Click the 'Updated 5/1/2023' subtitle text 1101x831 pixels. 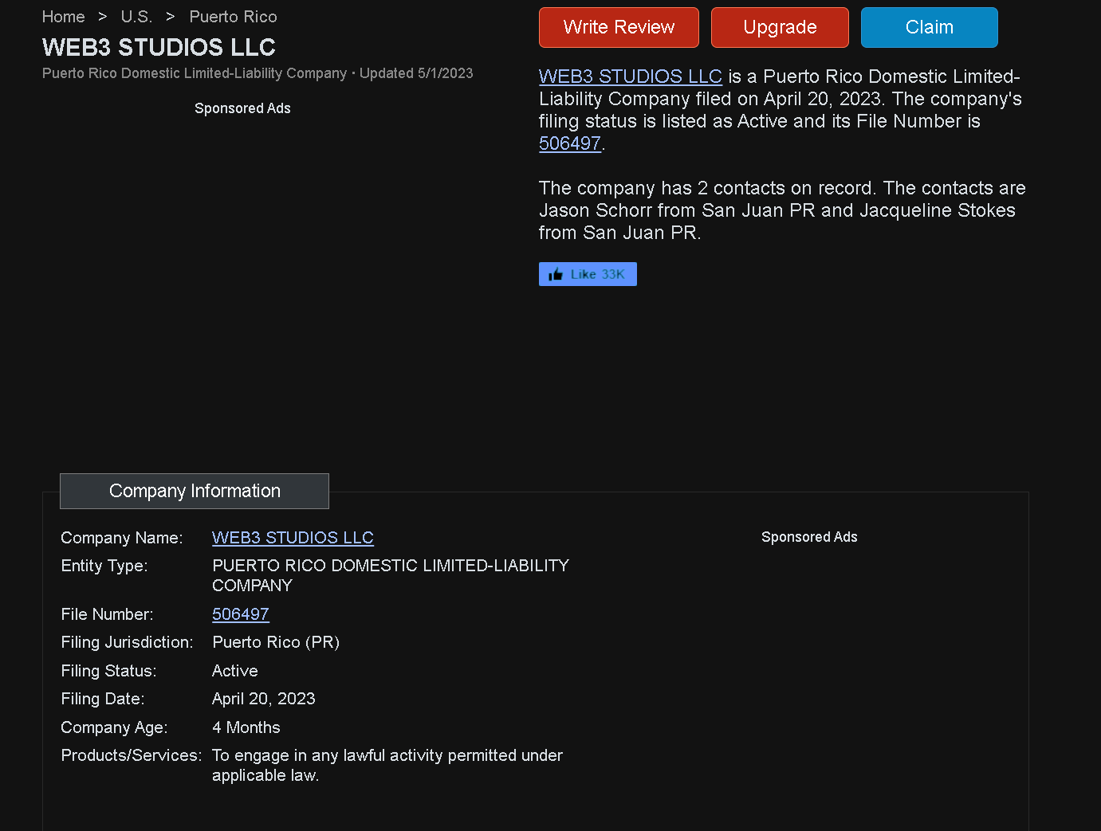coord(416,73)
